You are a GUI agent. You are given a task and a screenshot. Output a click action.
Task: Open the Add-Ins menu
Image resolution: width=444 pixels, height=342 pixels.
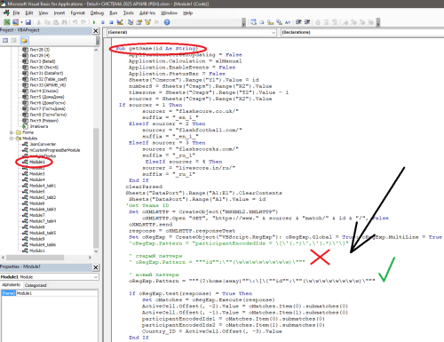(x=147, y=13)
